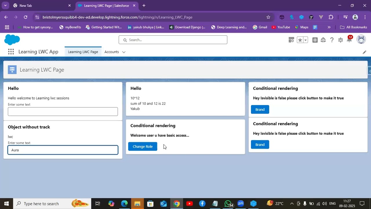Open the Accounts navigation tab

click(112, 52)
